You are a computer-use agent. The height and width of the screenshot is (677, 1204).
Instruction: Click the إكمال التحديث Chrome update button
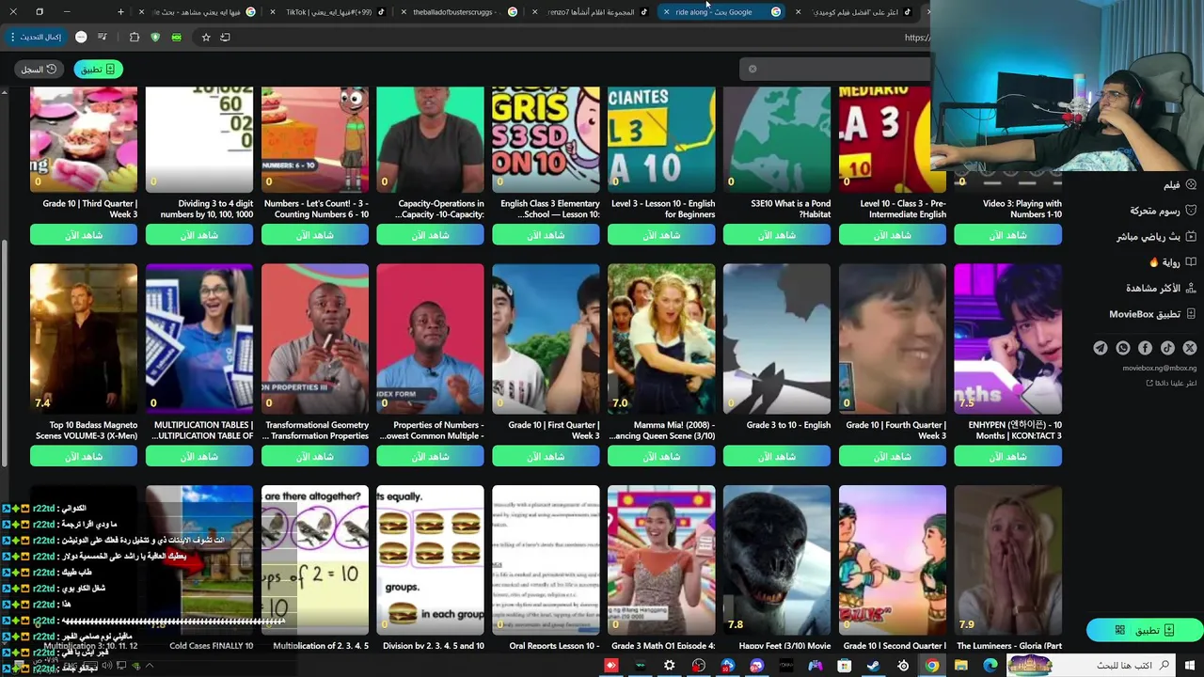point(36,37)
